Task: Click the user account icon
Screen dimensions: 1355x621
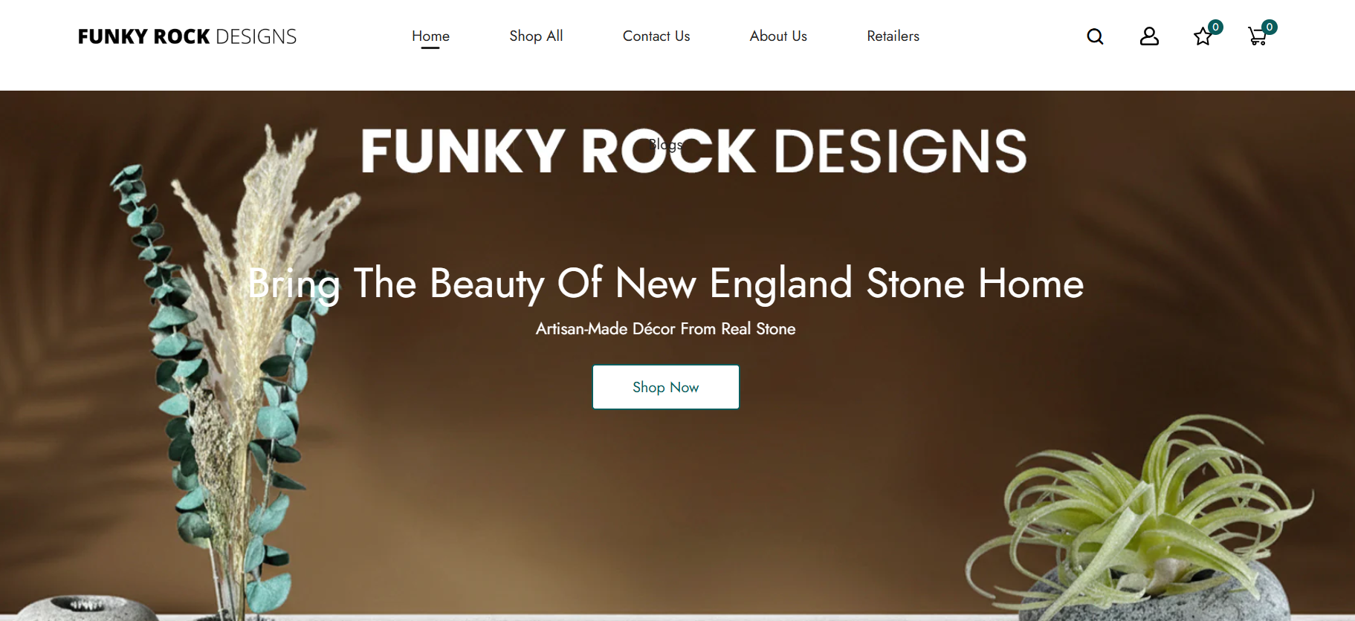Action: [x=1149, y=36]
